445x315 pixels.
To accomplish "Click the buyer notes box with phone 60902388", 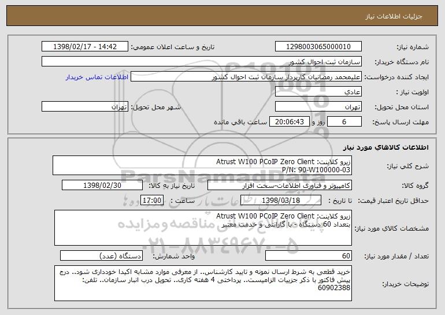I will (x=203, y=283).
